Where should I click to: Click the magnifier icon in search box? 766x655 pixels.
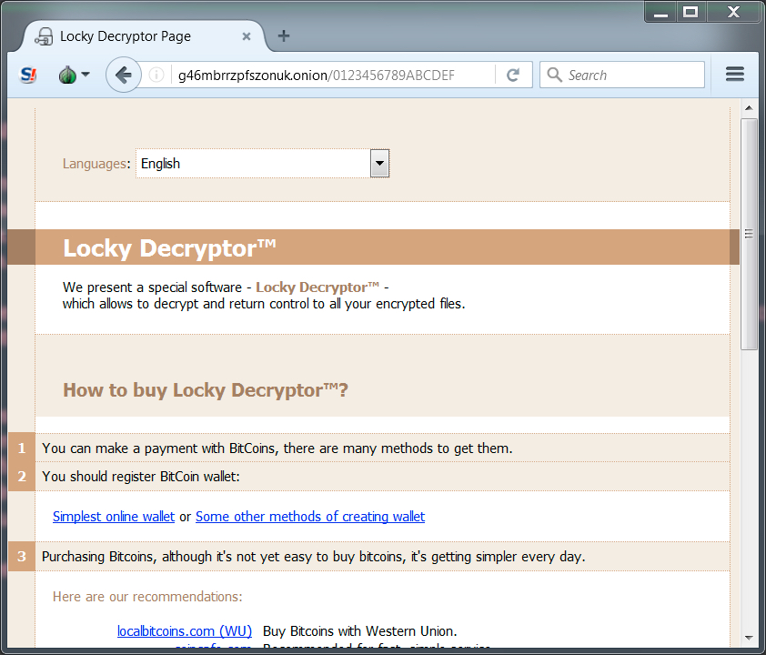click(554, 75)
